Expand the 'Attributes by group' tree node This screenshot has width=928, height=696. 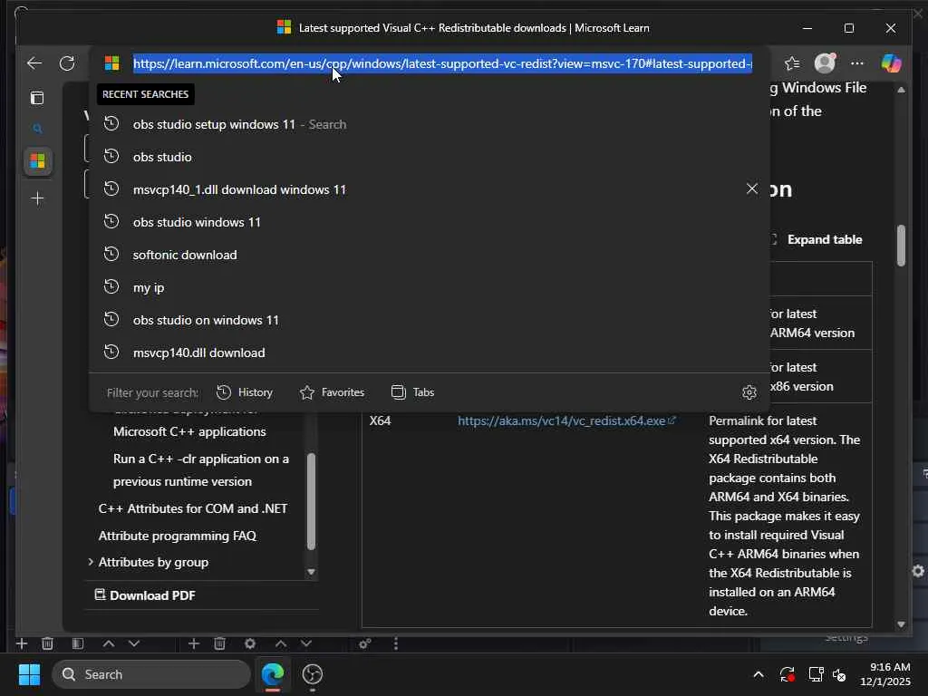click(x=91, y=562)
